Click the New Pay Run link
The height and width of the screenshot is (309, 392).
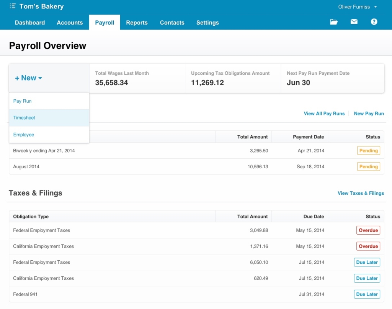pos(369,113)
